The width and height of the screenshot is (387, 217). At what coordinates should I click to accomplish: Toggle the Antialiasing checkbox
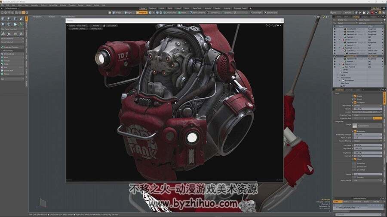355,131
